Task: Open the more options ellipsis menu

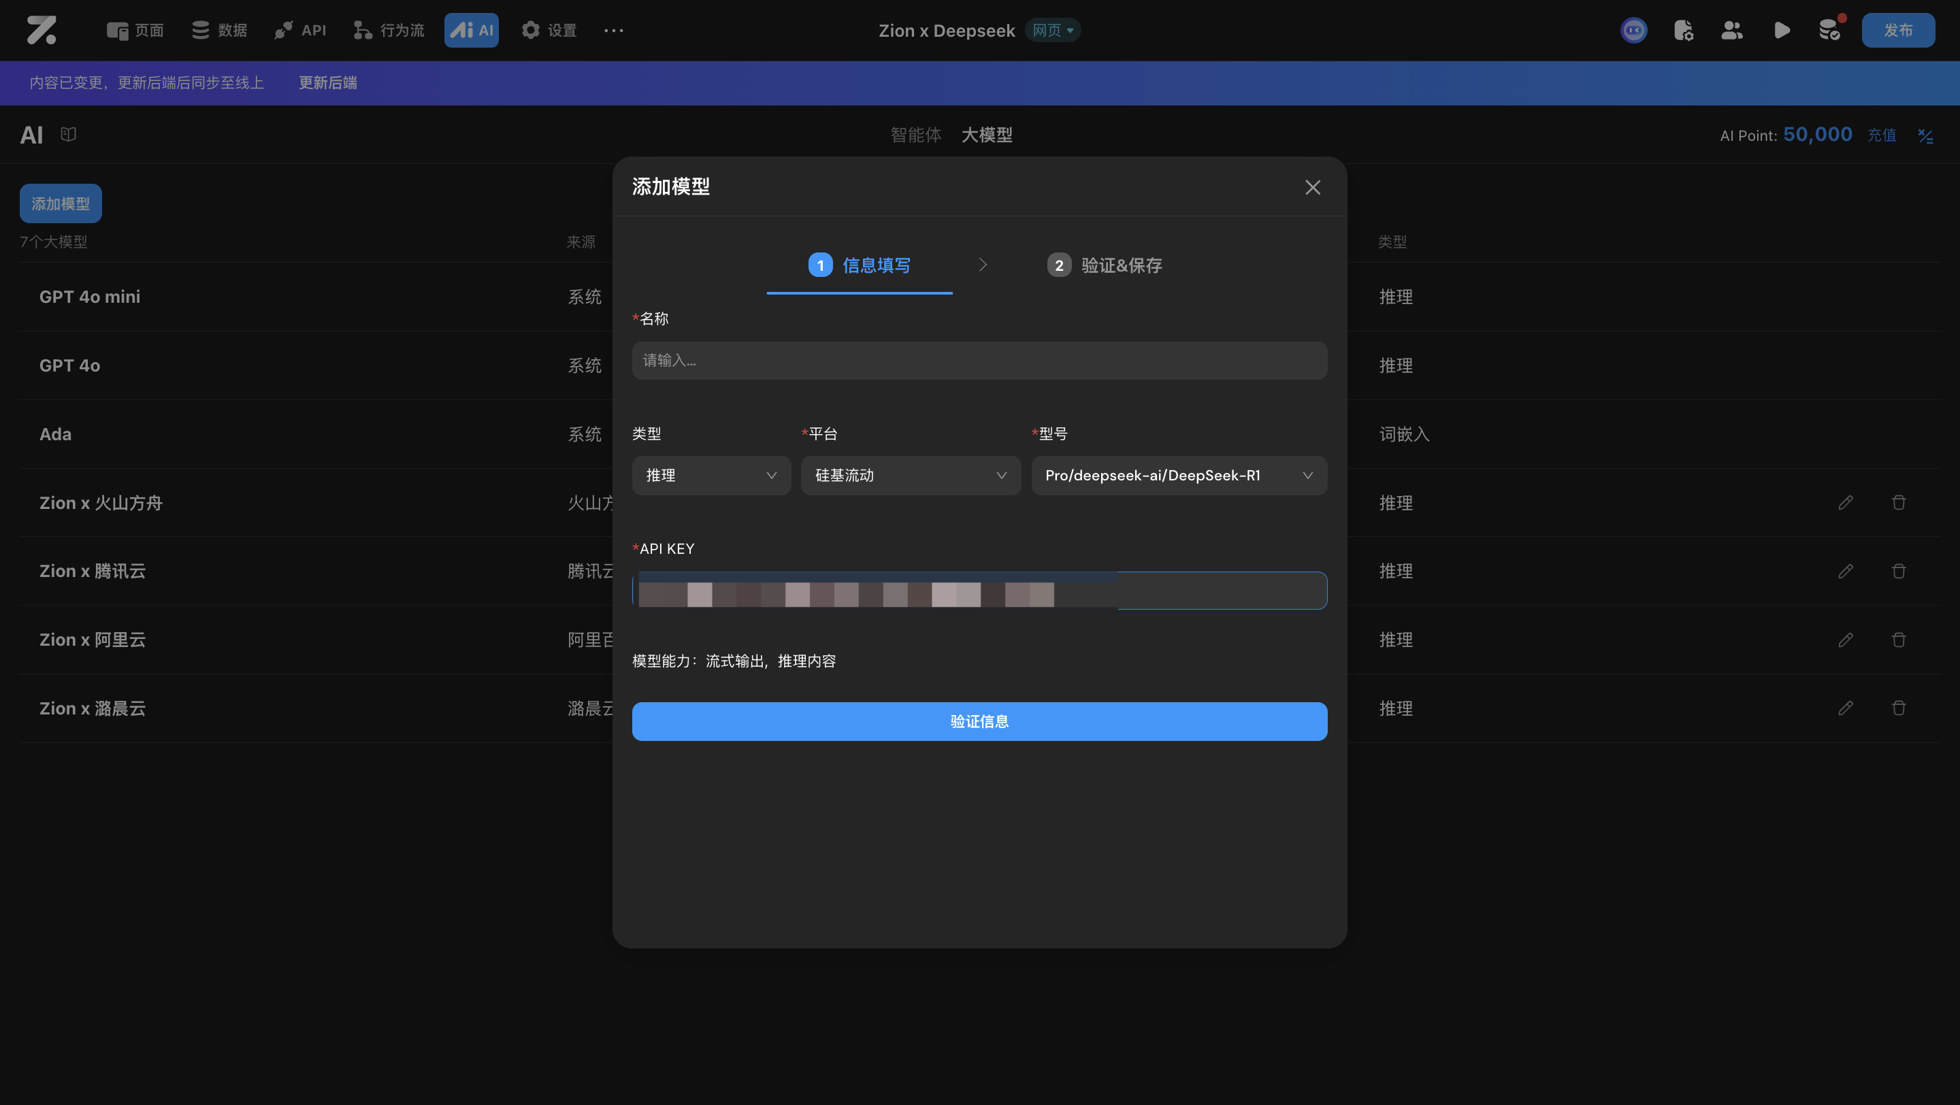Action: click(x=613, y=31)
